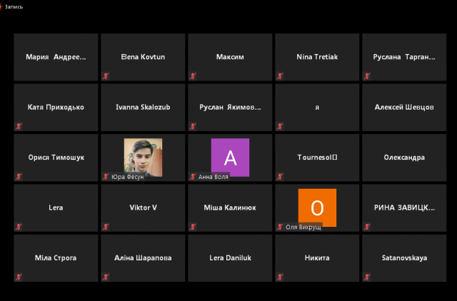Screen dimensions: 457x301
Task: Click muted mic icon on Никита tile
Action: [x=280, y=277]
